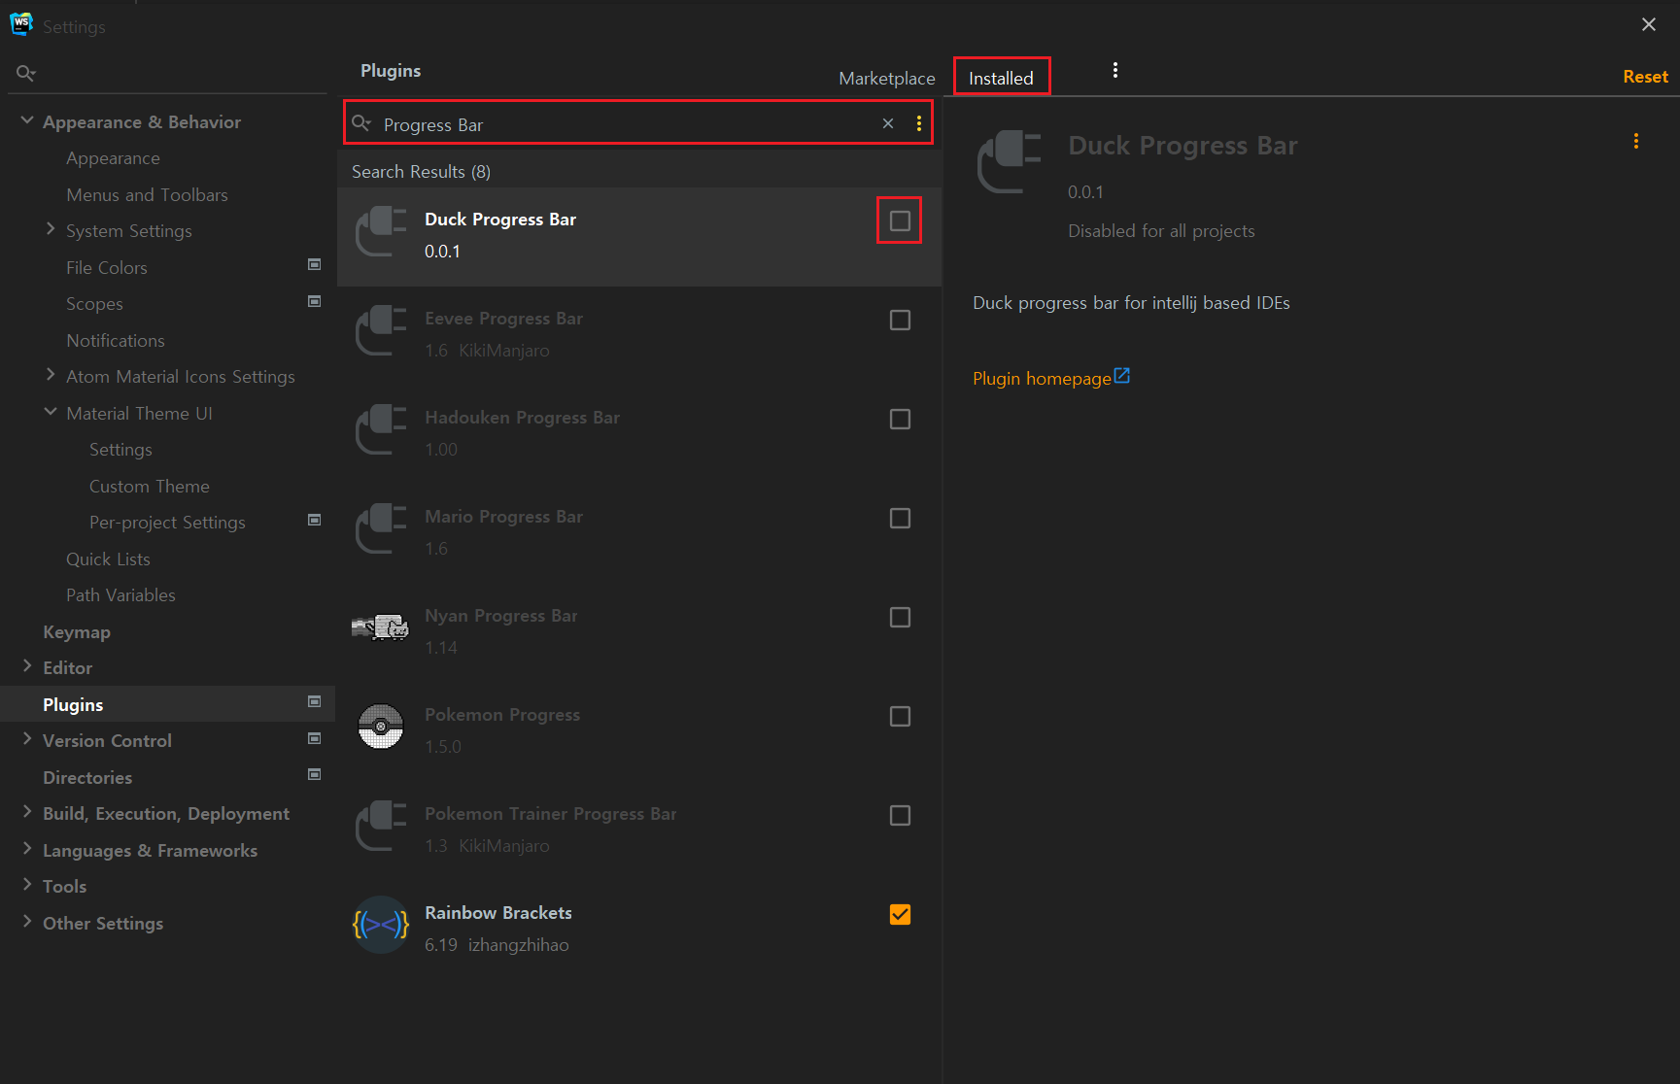Click the project-level icon beside Per-project Settings

[x=314, y=520]
